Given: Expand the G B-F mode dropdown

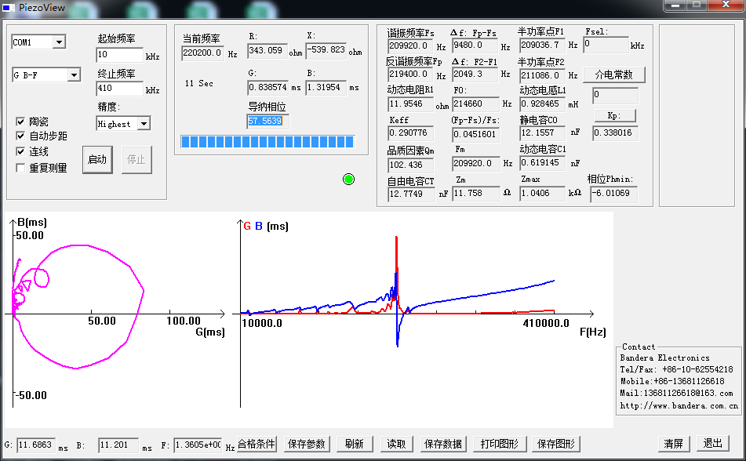Looking at the screenshot, I should point(74,75).
